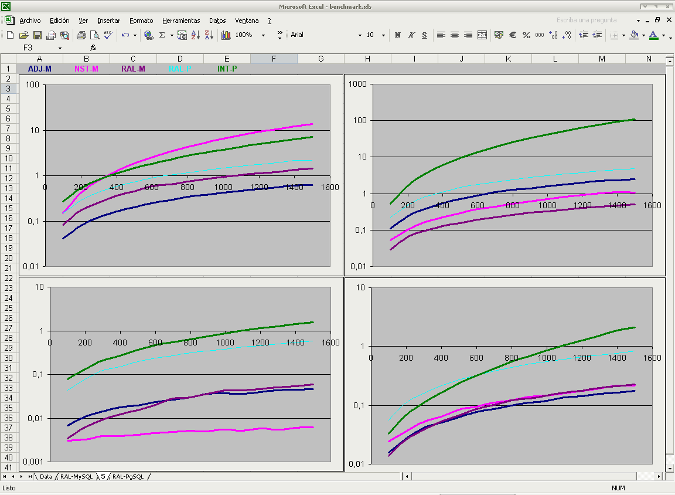Expand the borders style dropdown arrow
675x495 pixels.
tap(623, 35)
